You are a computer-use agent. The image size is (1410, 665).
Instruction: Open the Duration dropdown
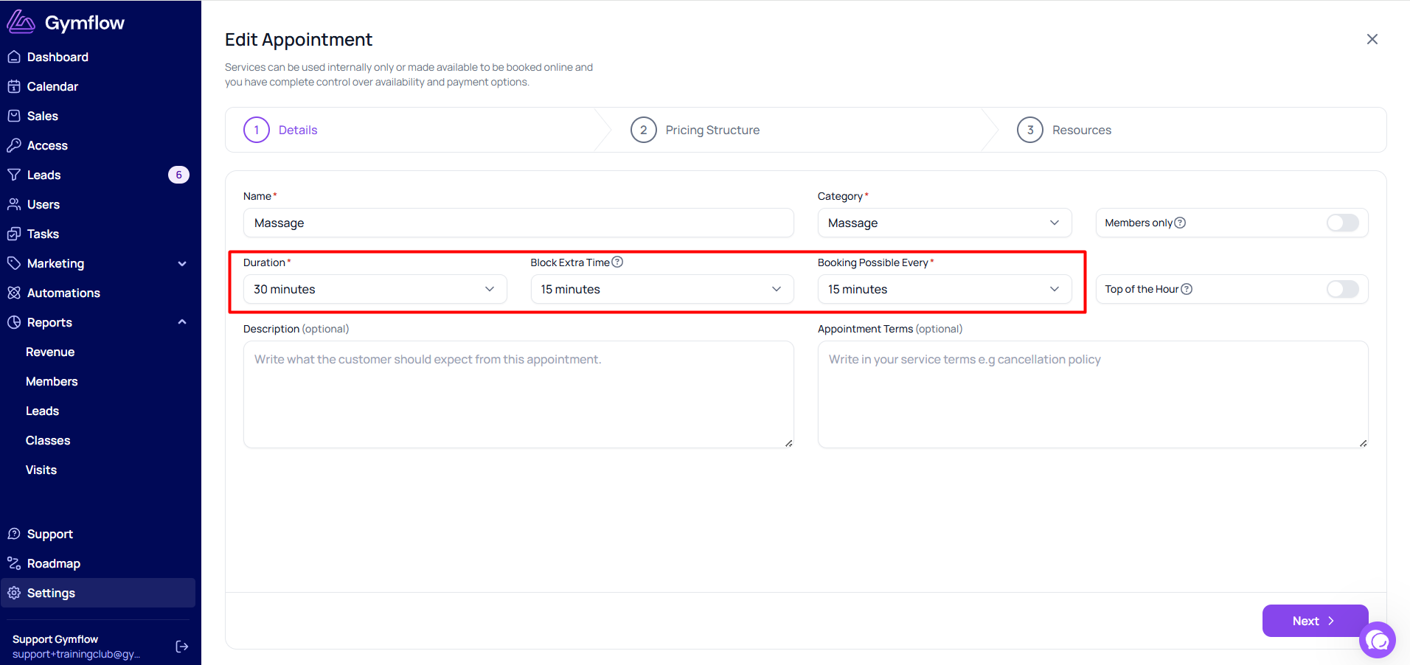click(x=375, y=289)
